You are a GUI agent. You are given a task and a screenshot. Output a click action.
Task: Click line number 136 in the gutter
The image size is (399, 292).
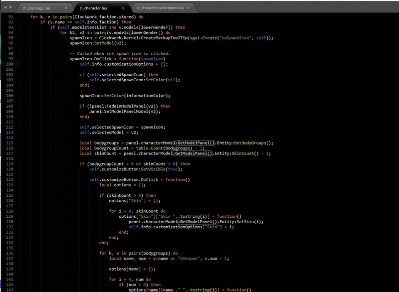[x=9, y=253]
